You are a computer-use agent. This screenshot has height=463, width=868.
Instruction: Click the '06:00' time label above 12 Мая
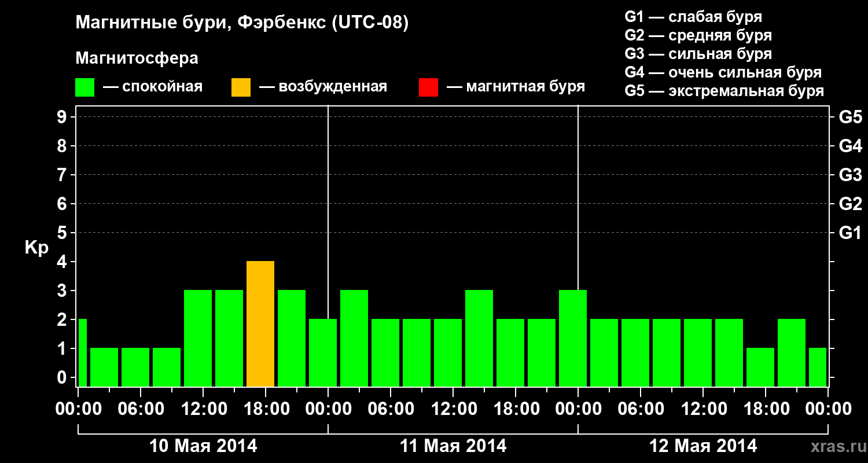coord(641,409)
